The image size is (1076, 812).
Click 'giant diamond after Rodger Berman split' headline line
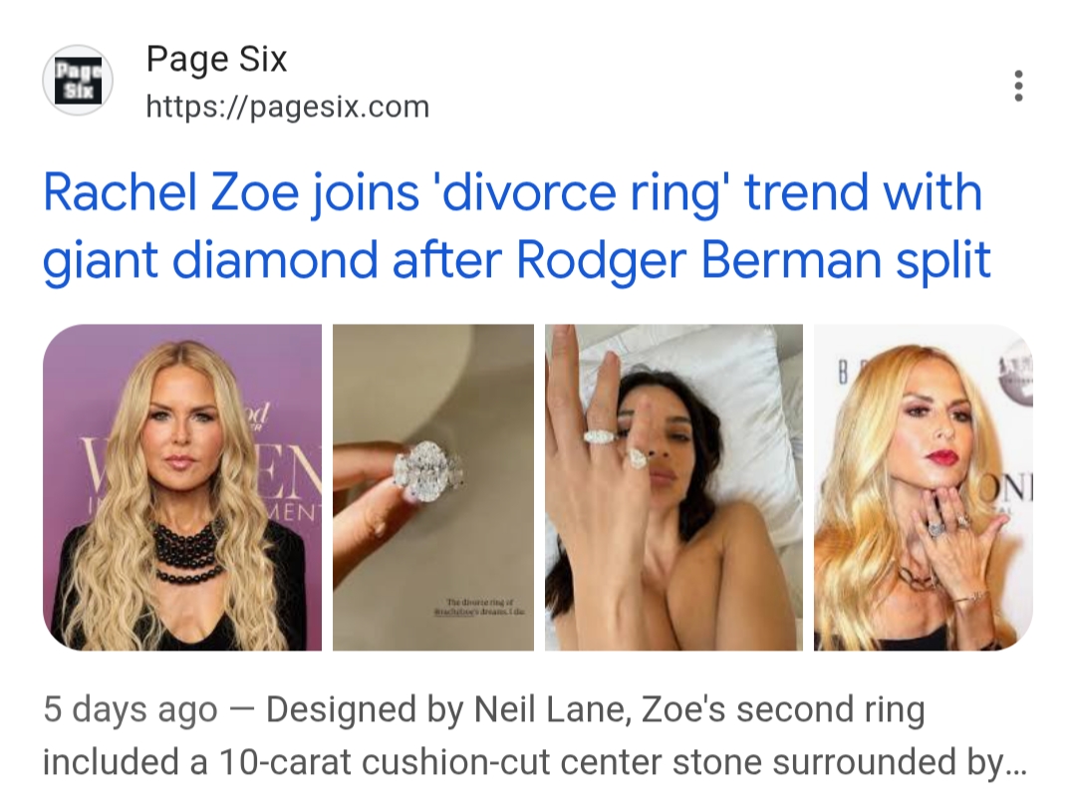(x=516, y=260)
